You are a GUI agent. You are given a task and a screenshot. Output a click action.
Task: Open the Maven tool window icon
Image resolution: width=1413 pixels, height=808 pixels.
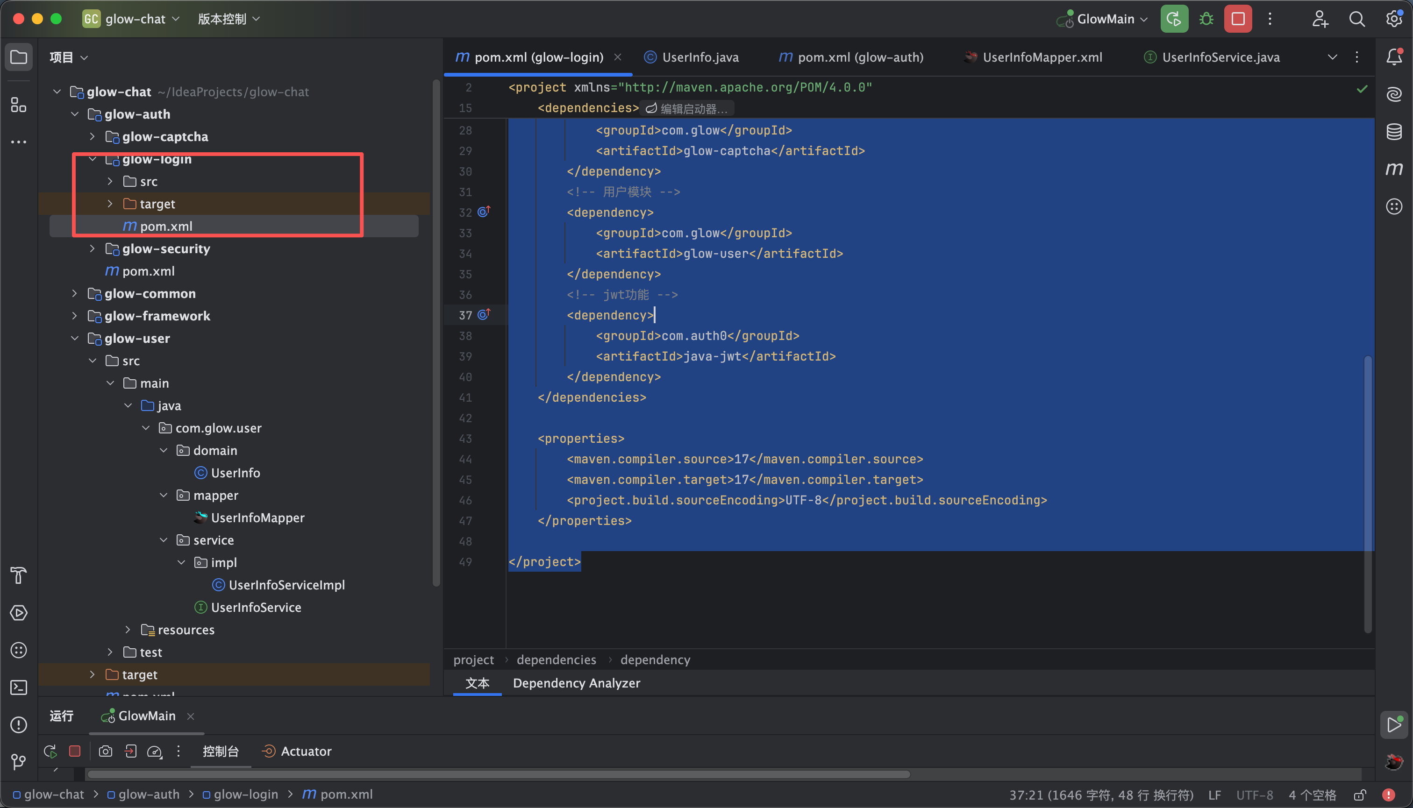coord(1393,169)
